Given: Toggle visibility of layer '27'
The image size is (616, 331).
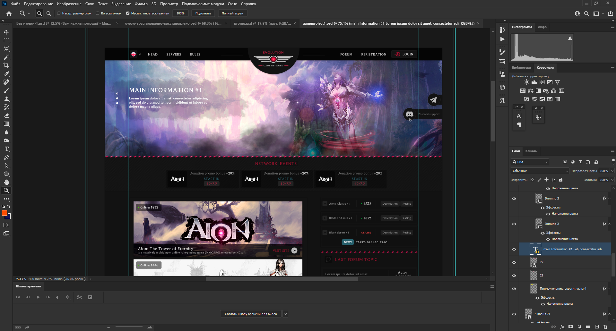Looking at the screenshot, I should tap(514, 262).
